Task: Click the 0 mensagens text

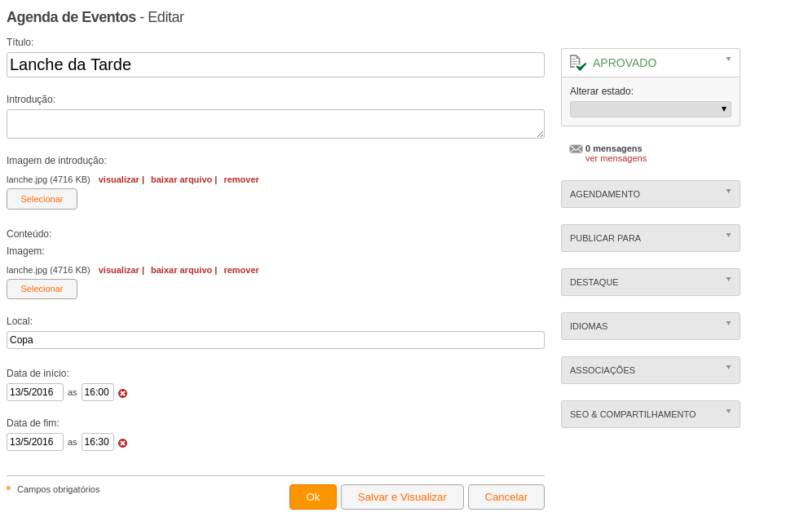Action: click(613, 148)
